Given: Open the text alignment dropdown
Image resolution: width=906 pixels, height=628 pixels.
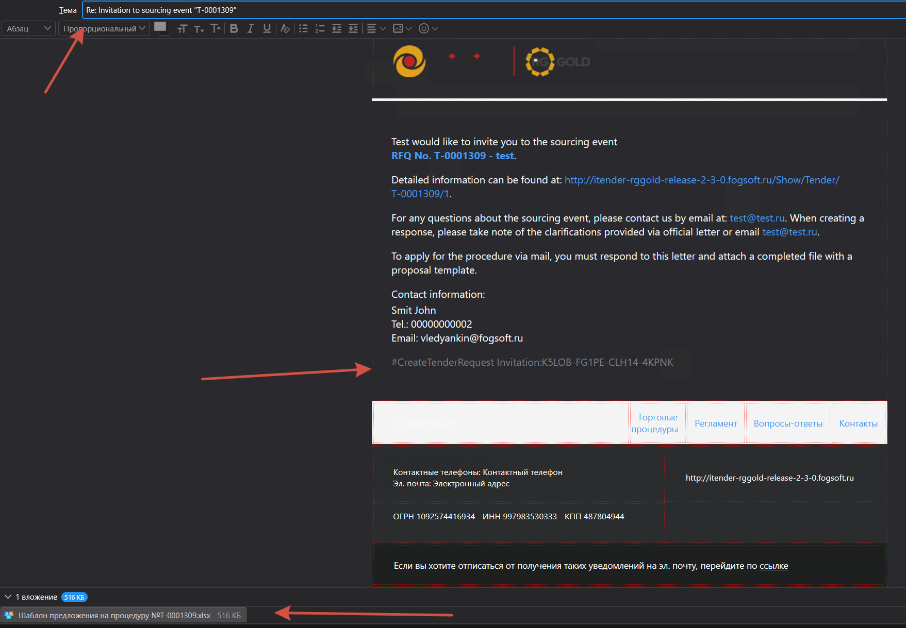Looking at the screenshot, I should 376,28.
